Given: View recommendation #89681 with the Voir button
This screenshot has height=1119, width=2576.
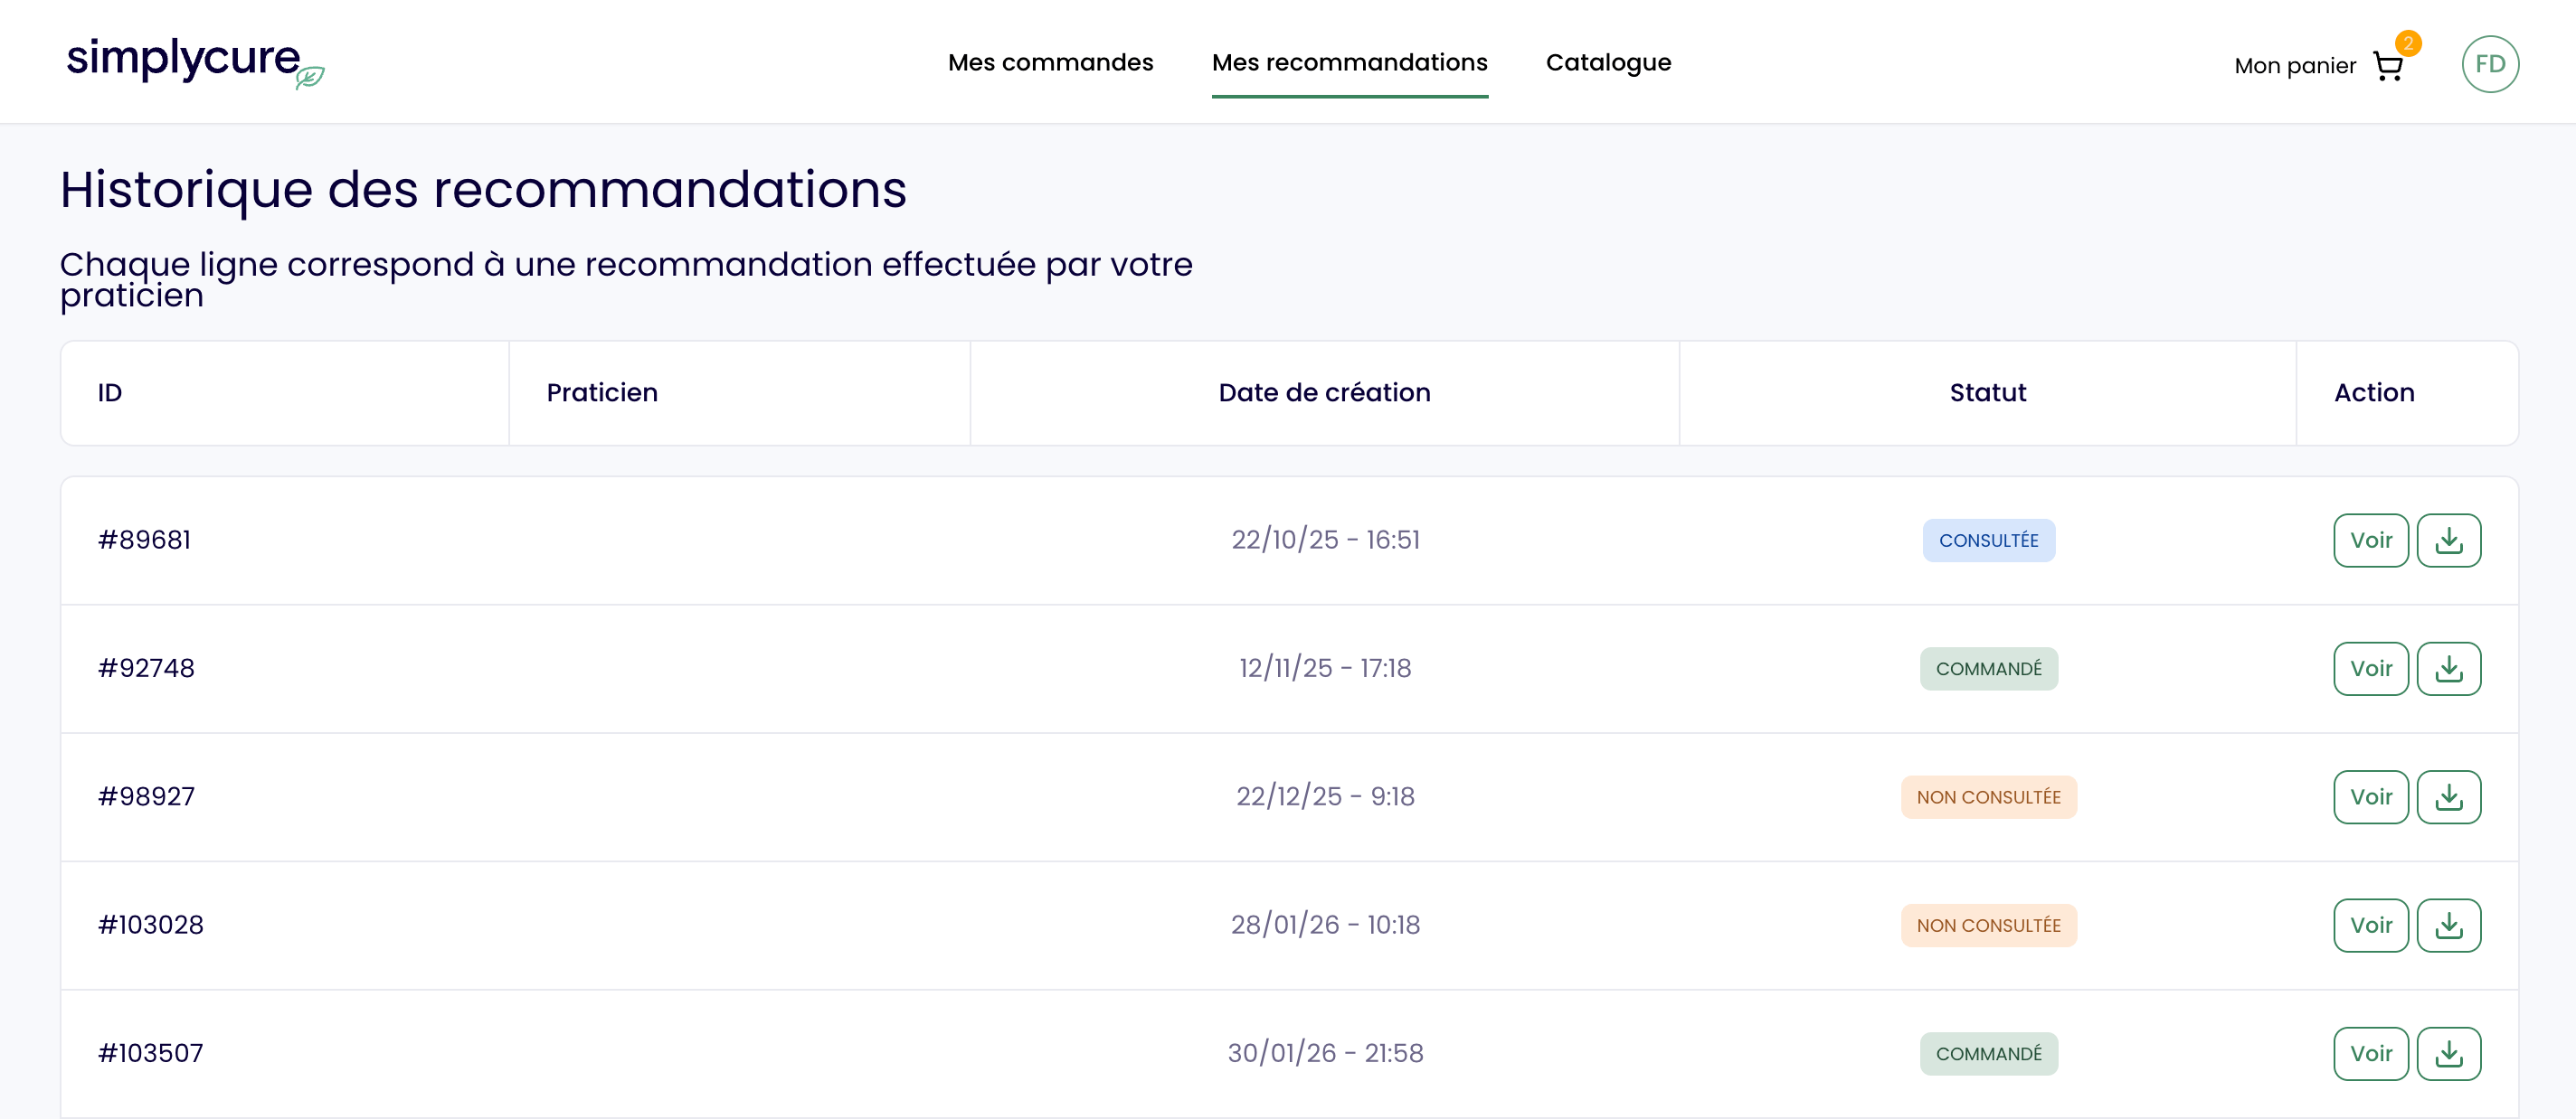Looking at the screenshot, I should tap(2370, 540).
